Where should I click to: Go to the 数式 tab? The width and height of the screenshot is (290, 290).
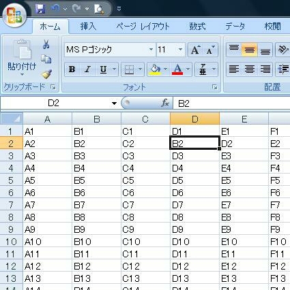(x=198, y=27)
